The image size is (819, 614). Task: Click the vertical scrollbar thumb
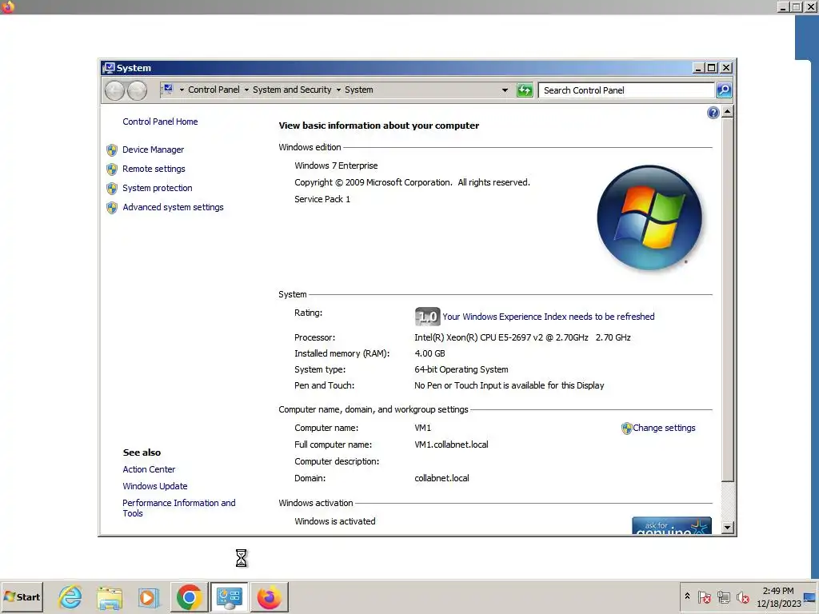[x=728, y=300]
